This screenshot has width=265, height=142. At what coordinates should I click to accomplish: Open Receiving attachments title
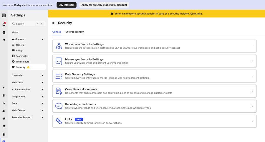(80, 104)
